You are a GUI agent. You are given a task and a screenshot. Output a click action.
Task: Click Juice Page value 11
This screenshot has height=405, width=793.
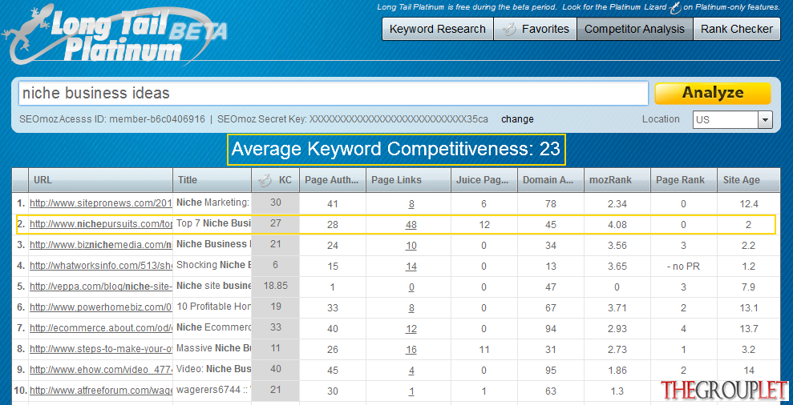pyautogui.click(x=484, y=350)
